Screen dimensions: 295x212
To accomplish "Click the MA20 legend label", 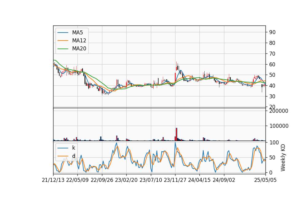I will pos(79,49).
